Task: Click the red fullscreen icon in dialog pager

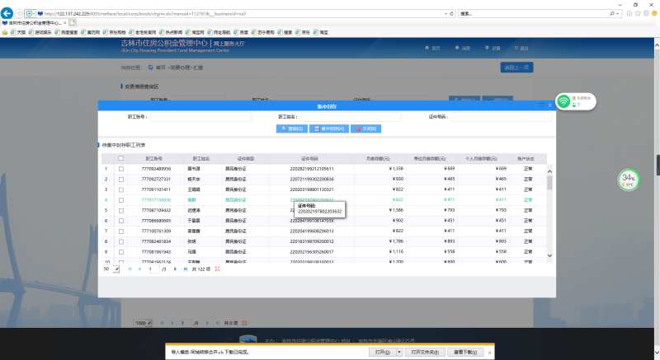Action: click(218, 269)
